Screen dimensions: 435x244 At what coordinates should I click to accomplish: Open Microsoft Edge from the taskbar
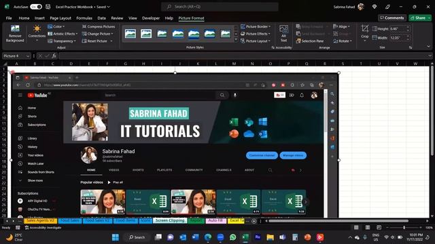click(208, 237)
